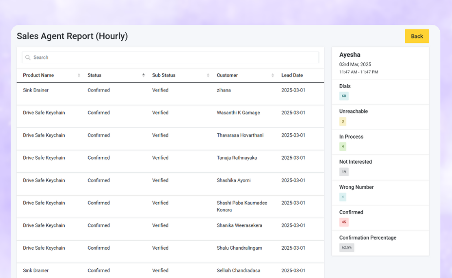Select lead date in Shashika Ayomi row

(293, 180)
